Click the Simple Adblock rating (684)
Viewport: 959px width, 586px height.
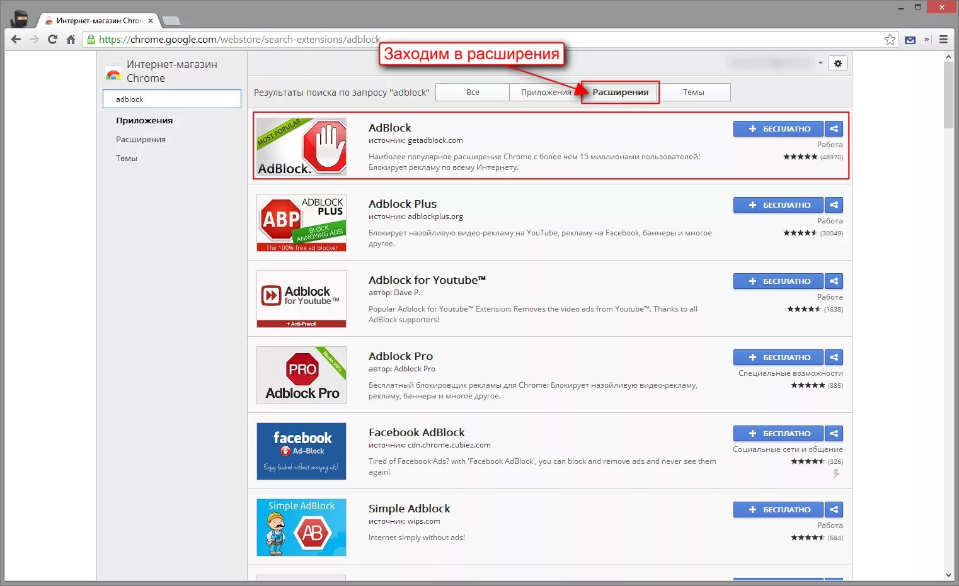pyautogui.click(x=817, y=538)
